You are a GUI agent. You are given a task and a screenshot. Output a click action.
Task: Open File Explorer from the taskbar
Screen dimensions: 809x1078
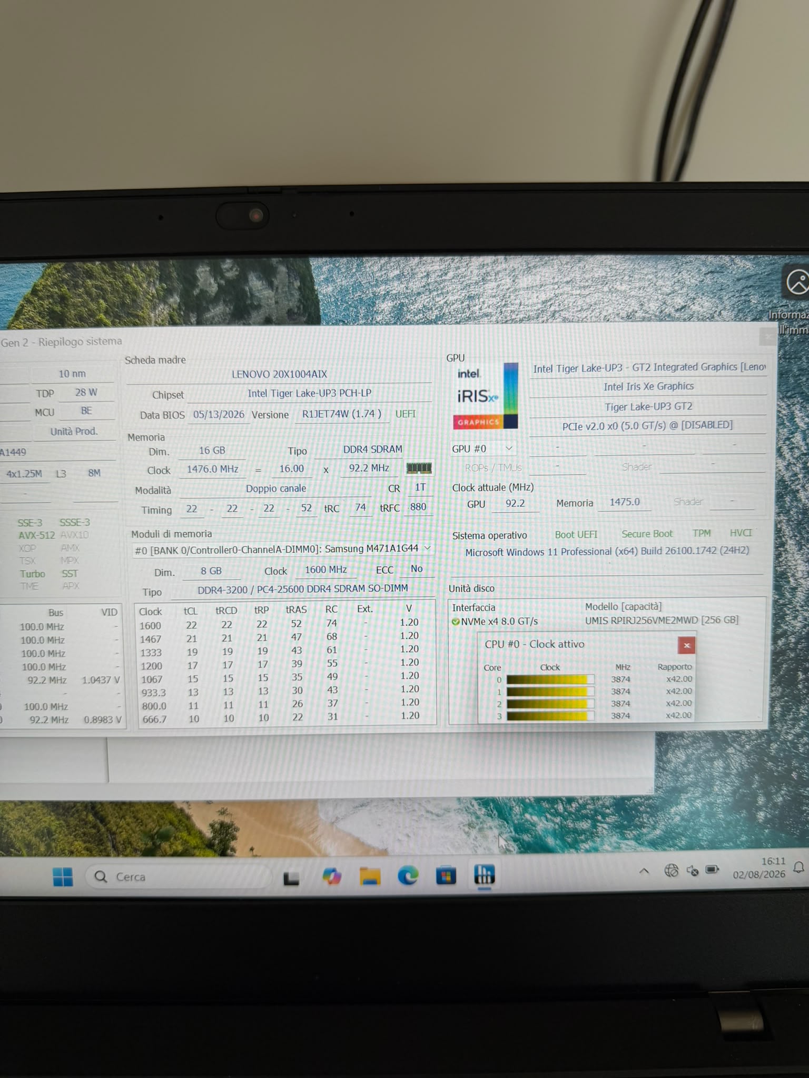coord(370,876)
